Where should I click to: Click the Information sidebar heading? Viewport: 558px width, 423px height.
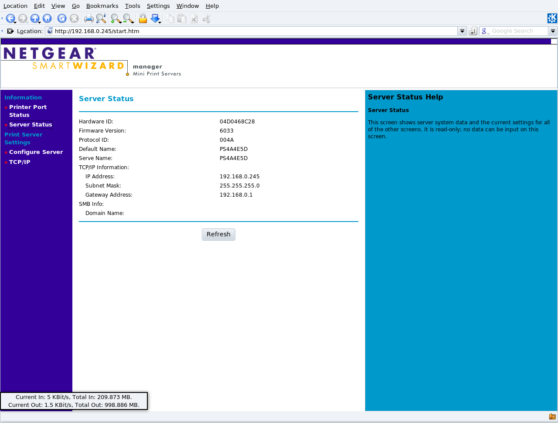click(23, 97)
